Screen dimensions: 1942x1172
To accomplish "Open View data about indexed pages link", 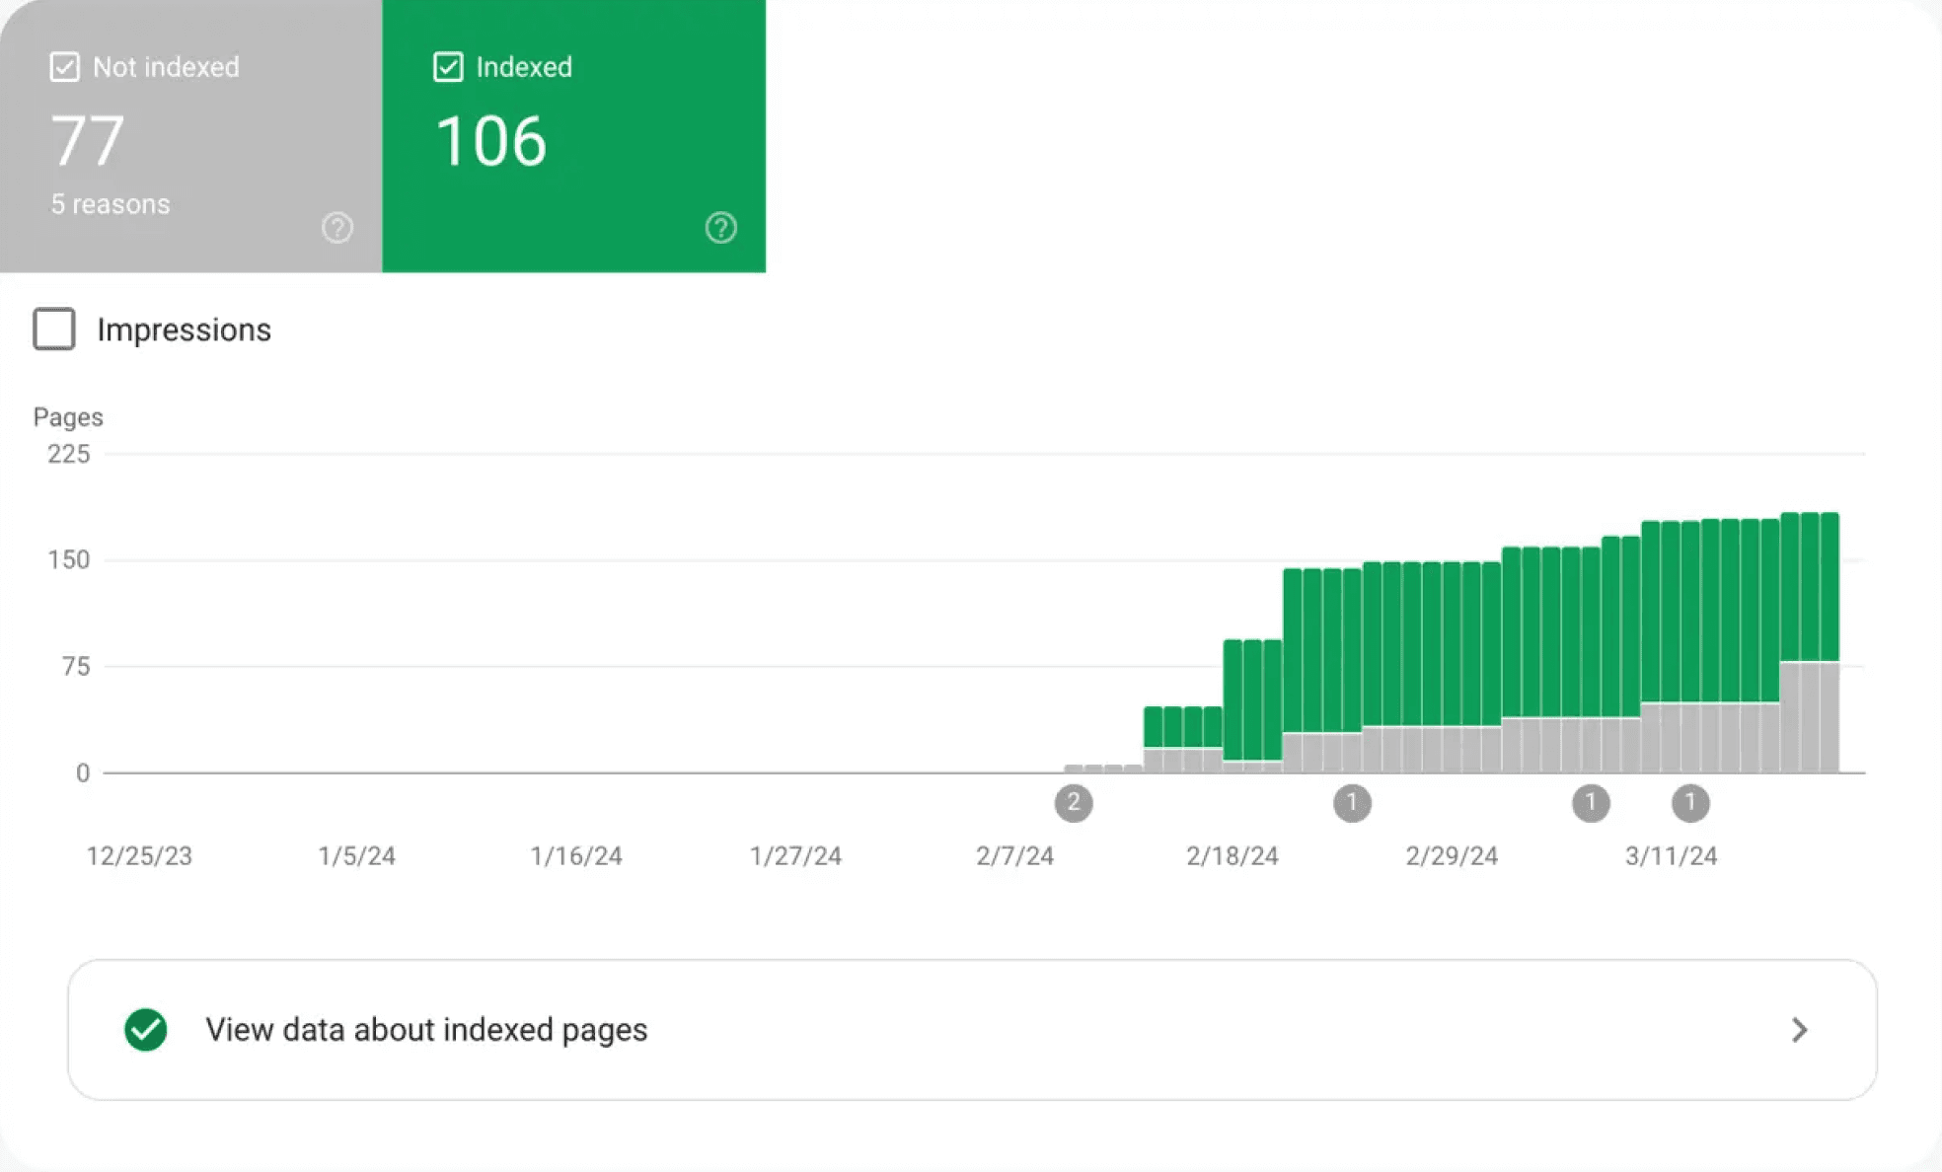I will [426, 1029].
